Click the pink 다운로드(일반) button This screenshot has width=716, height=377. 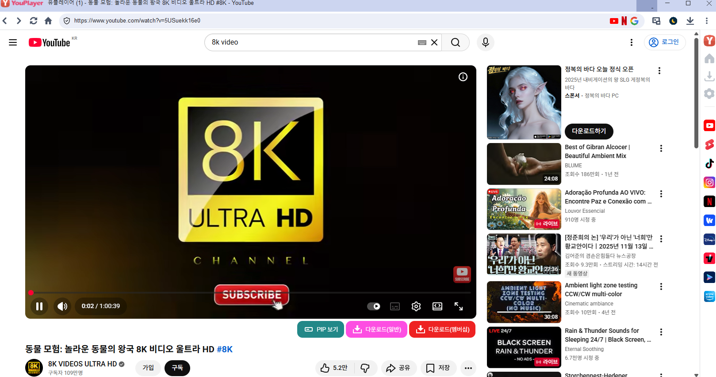(x=376, y=329)
